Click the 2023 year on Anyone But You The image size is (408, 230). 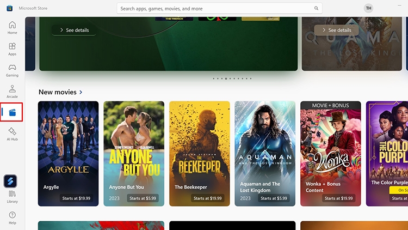tap(114, 198)
